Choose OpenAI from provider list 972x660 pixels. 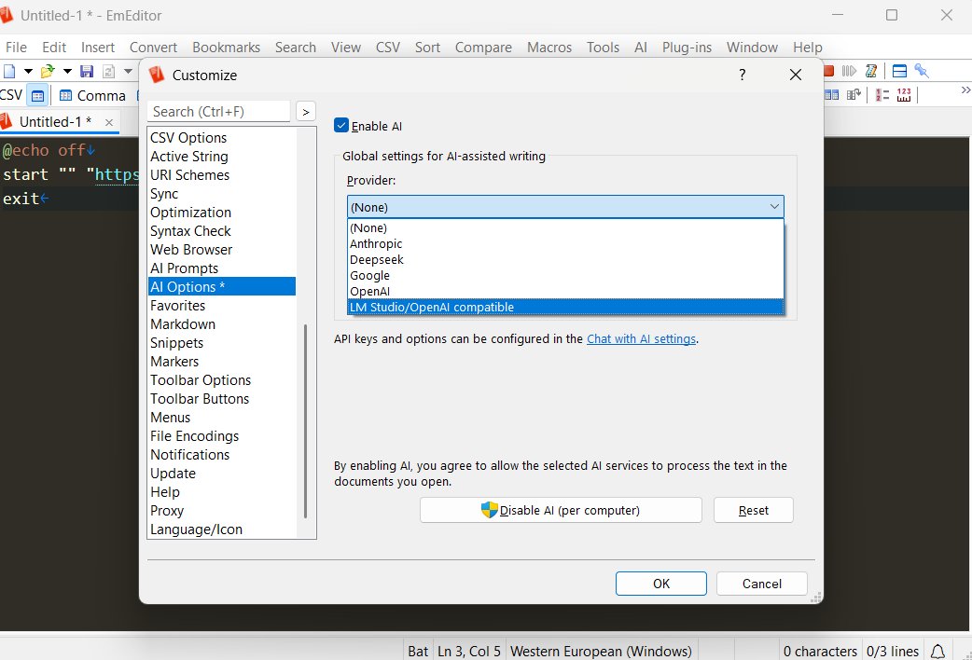click(565, 291)
